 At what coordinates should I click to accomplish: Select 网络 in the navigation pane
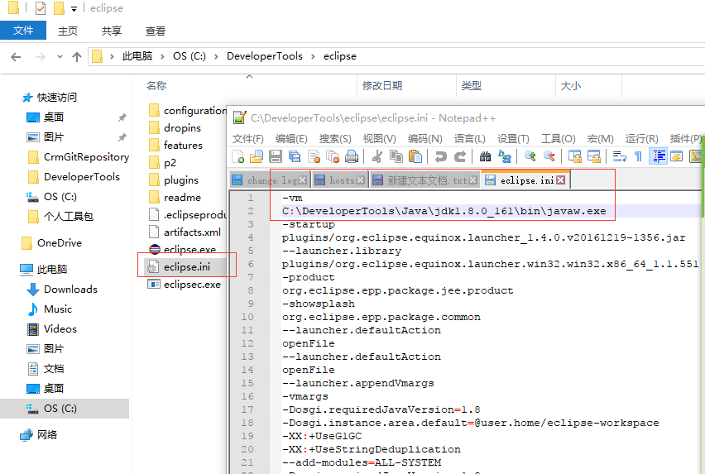pos(47,435)
